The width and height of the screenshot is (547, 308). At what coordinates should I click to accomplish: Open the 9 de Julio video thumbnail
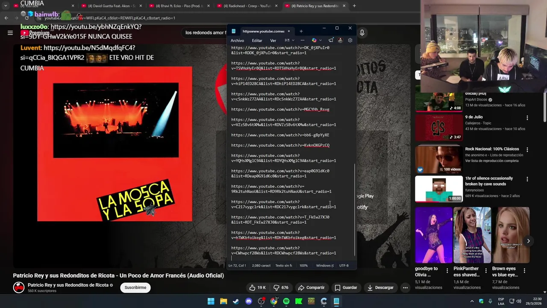(x=439, y=127)
